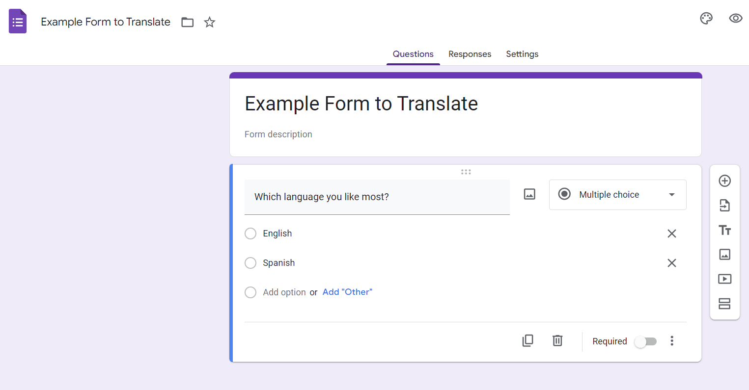Open the Settings tab
Viewport: 749px width, 390px height.
[x=522, y=54]
